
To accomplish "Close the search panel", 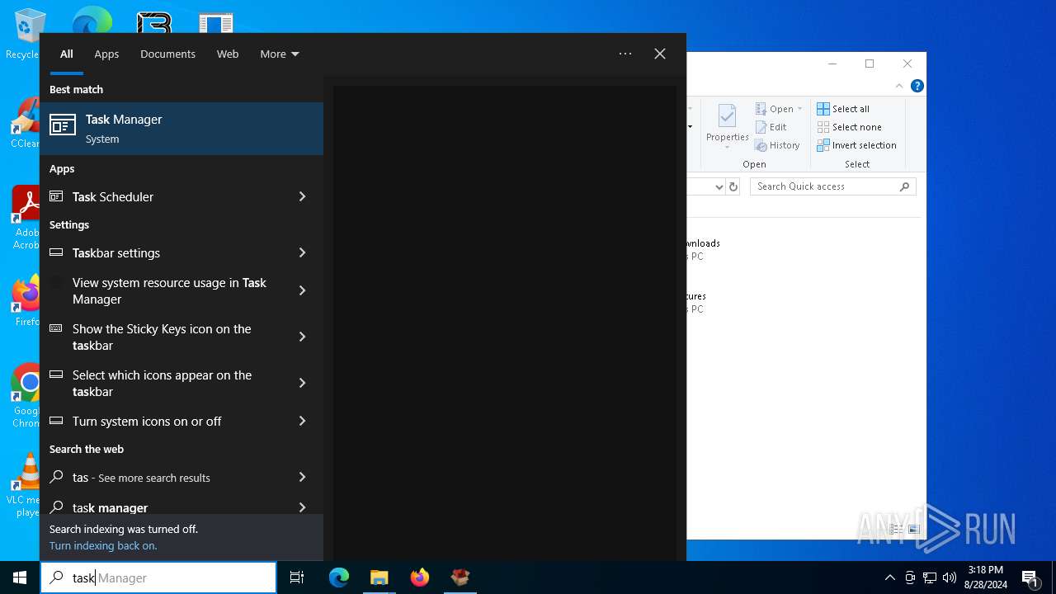I will tap(660, 54).
